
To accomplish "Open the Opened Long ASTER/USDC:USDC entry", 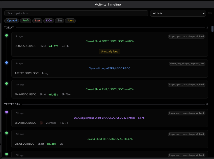I will coord(110,68).
